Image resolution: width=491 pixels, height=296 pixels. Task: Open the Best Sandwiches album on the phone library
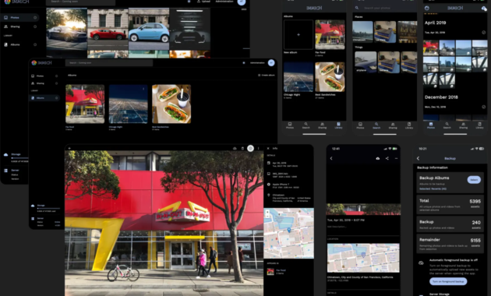pos(330,77)
